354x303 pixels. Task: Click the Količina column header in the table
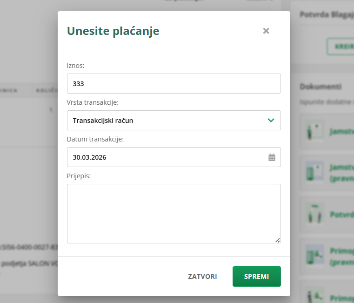pos(47,90)
